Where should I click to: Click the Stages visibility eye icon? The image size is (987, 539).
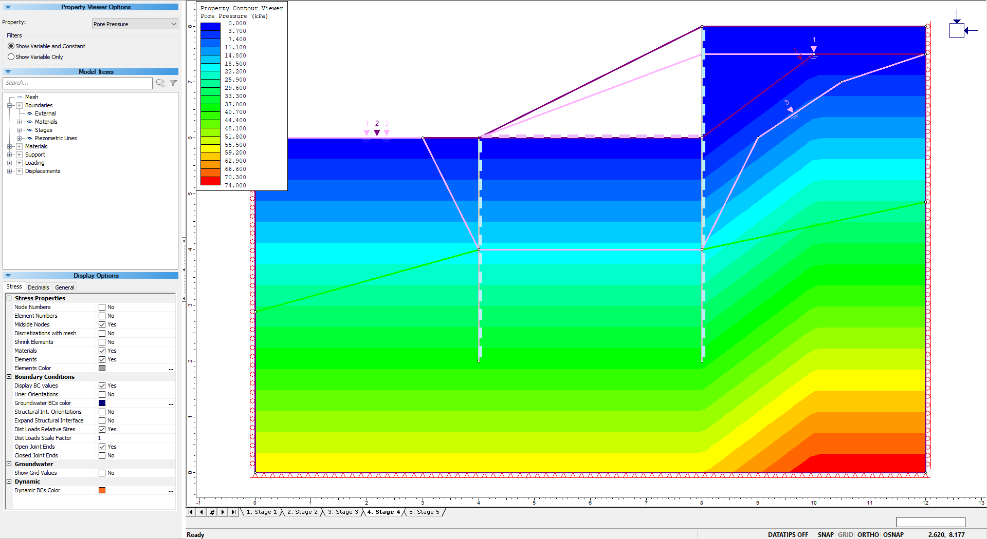pos(30,130)
